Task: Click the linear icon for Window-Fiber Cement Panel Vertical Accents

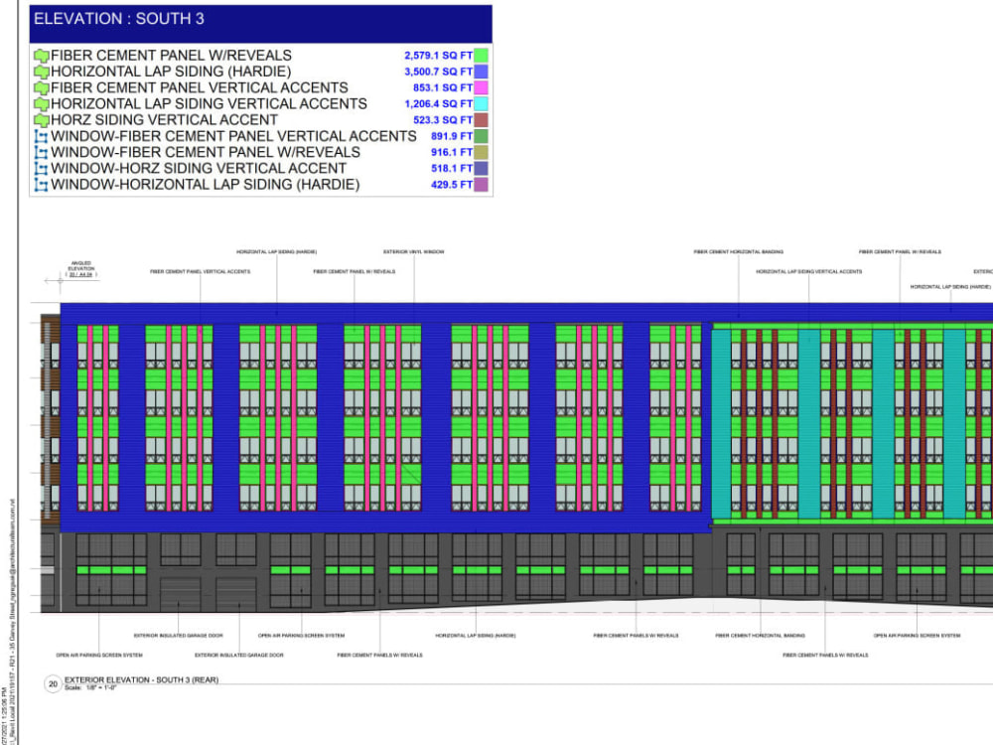Action: [41, 136]
